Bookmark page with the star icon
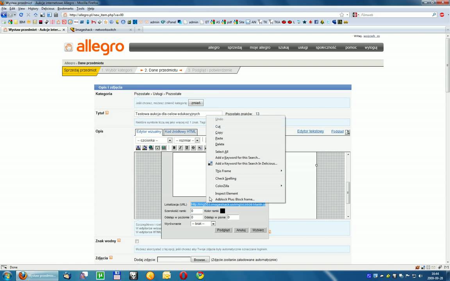This screenshot has width=450, height=281. click(341, 14)
